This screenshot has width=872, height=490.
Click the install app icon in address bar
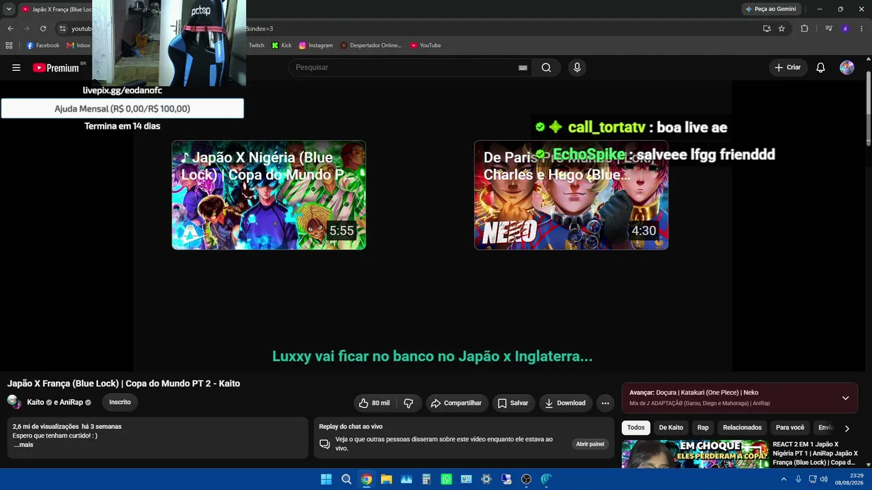(766, 29)
